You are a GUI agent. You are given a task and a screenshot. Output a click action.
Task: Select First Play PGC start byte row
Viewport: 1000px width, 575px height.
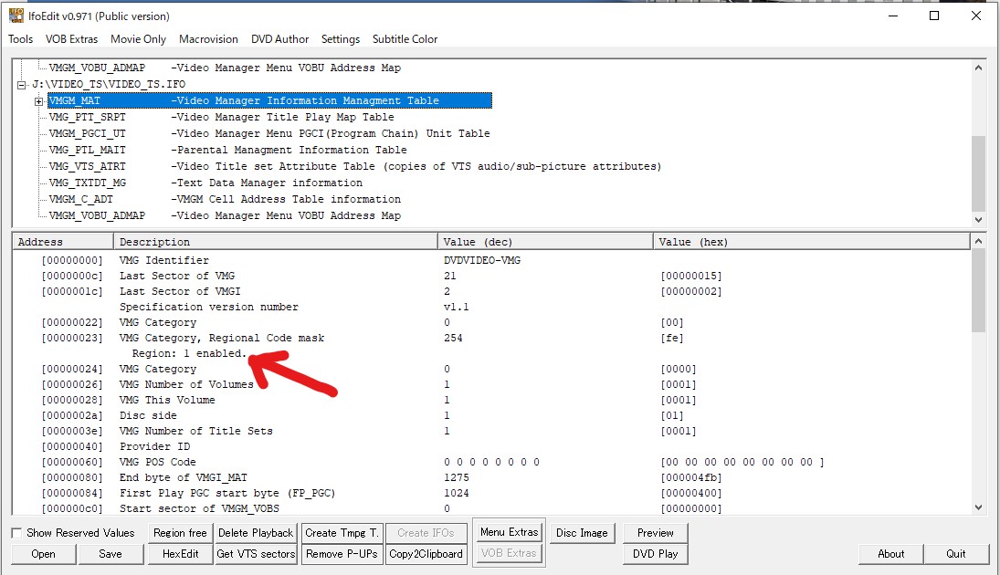491,494
